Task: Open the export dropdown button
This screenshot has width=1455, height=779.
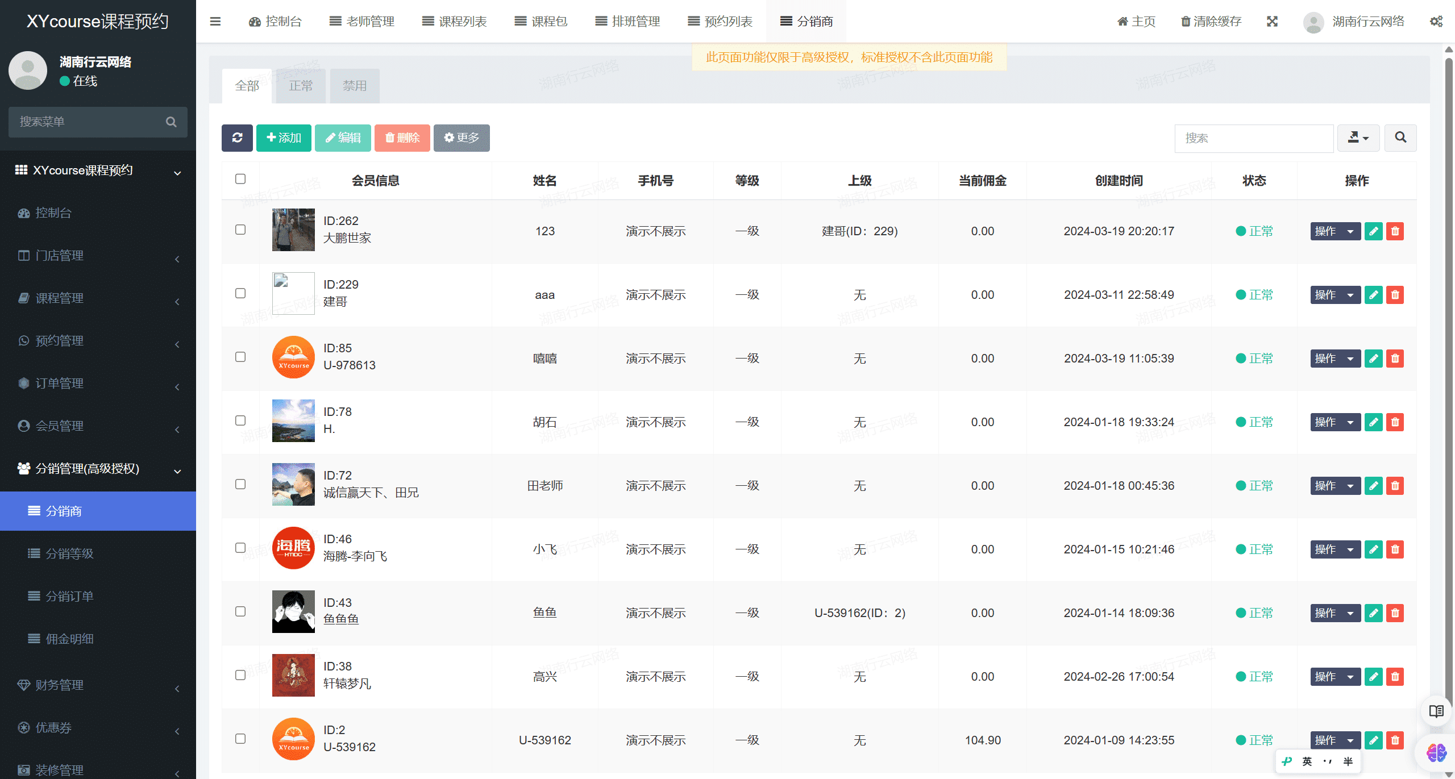Action: [x=1358, y=138]
